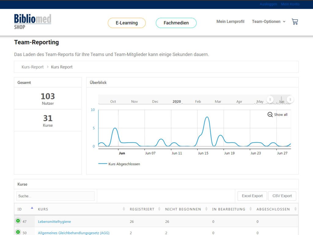Open Mein Lernprofil menu item
Viewport: 313px width, 235px height.
coord(230,22)
